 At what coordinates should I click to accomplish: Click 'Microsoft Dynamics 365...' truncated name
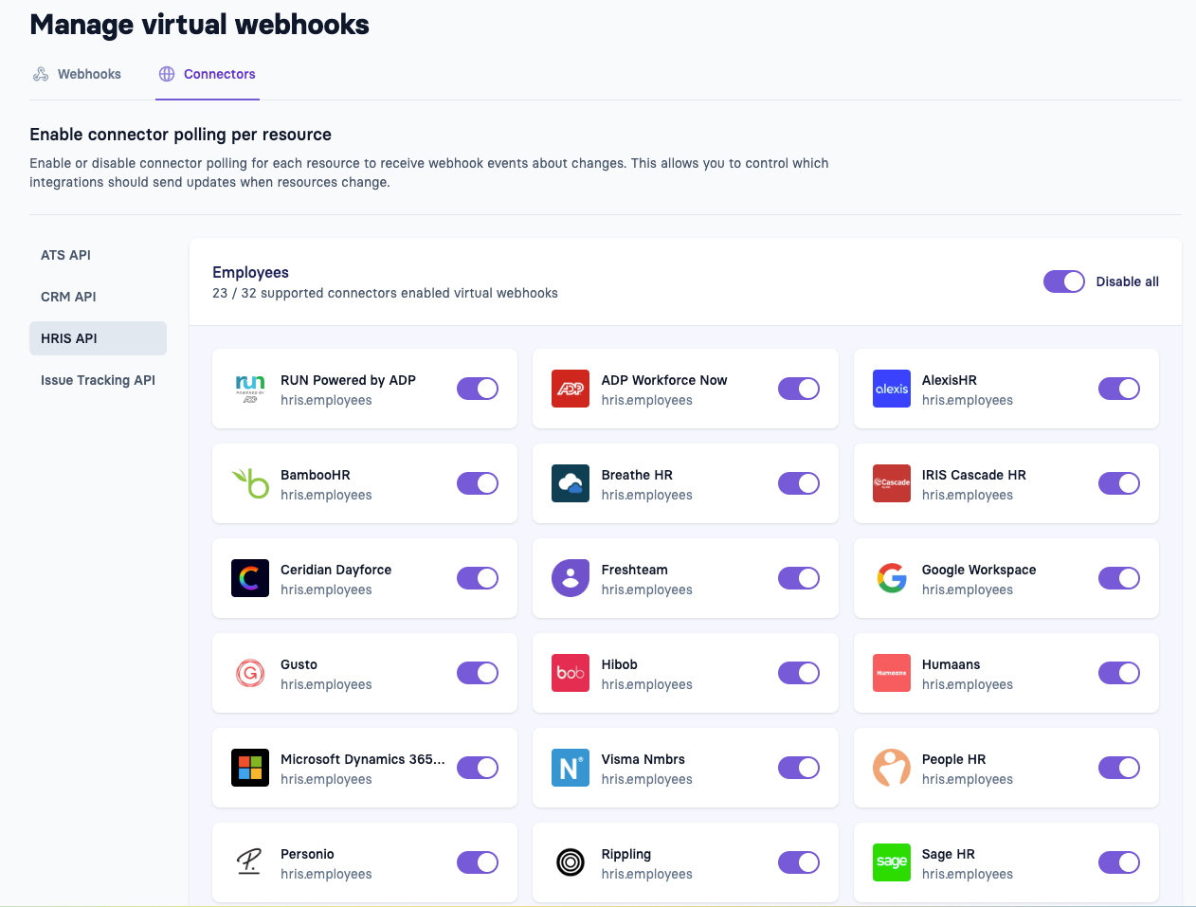click(x=362, y=759)
